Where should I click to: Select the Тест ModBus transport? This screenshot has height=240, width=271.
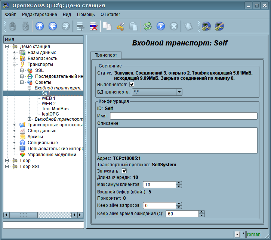tap(55, 109)
